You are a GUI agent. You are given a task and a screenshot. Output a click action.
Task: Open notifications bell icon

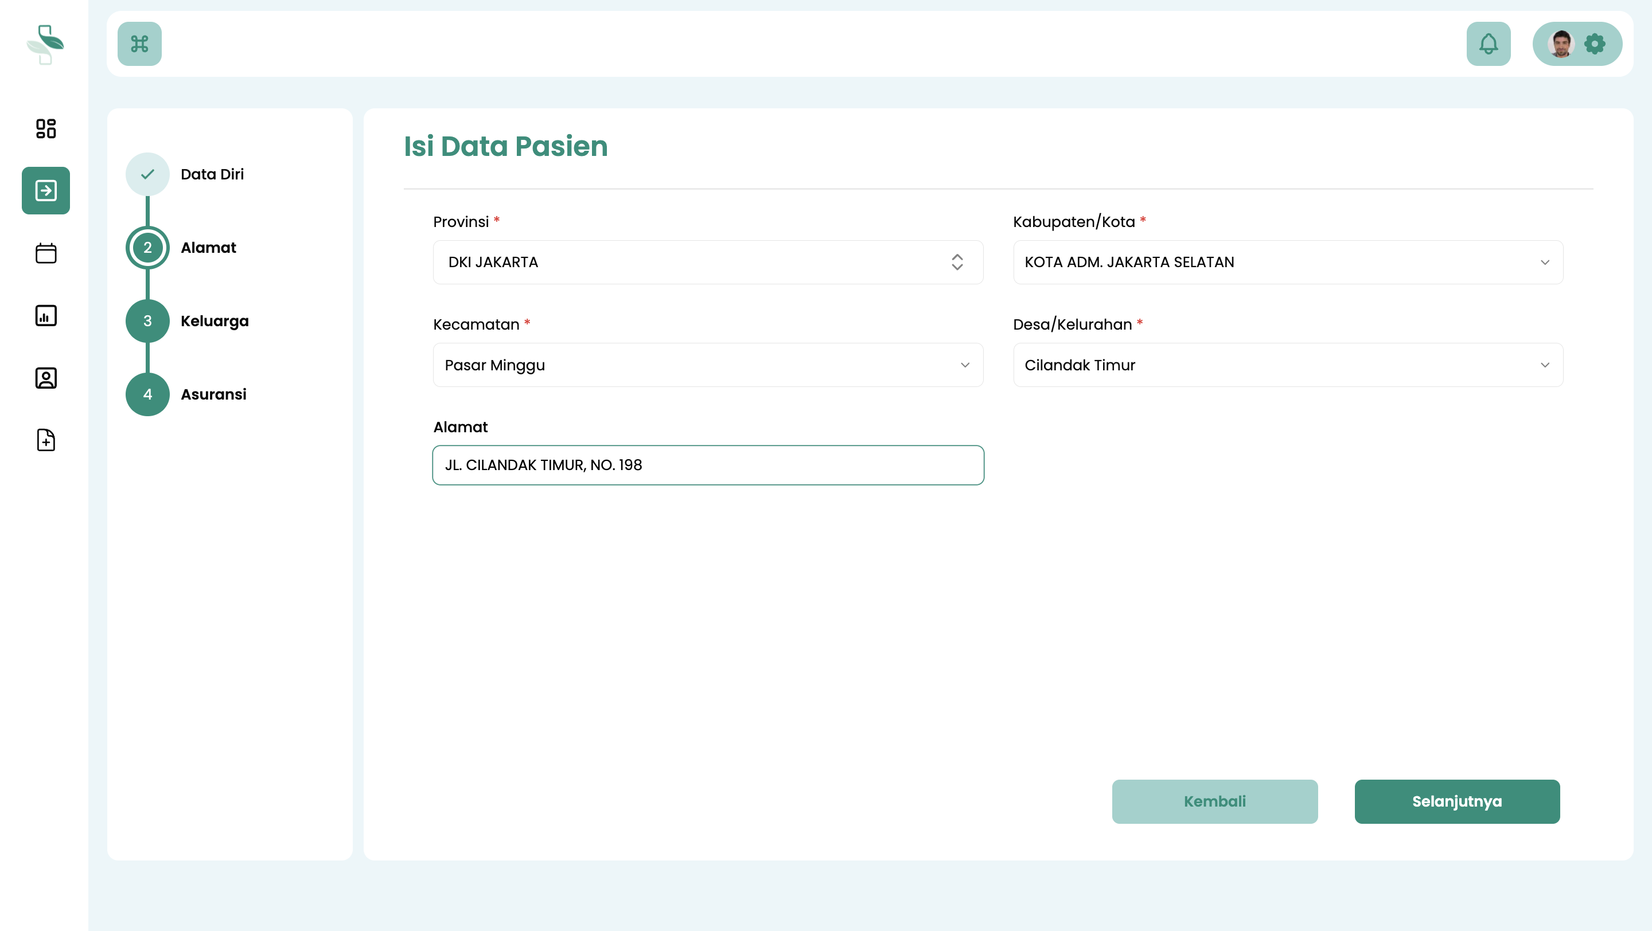[1488, 44]
